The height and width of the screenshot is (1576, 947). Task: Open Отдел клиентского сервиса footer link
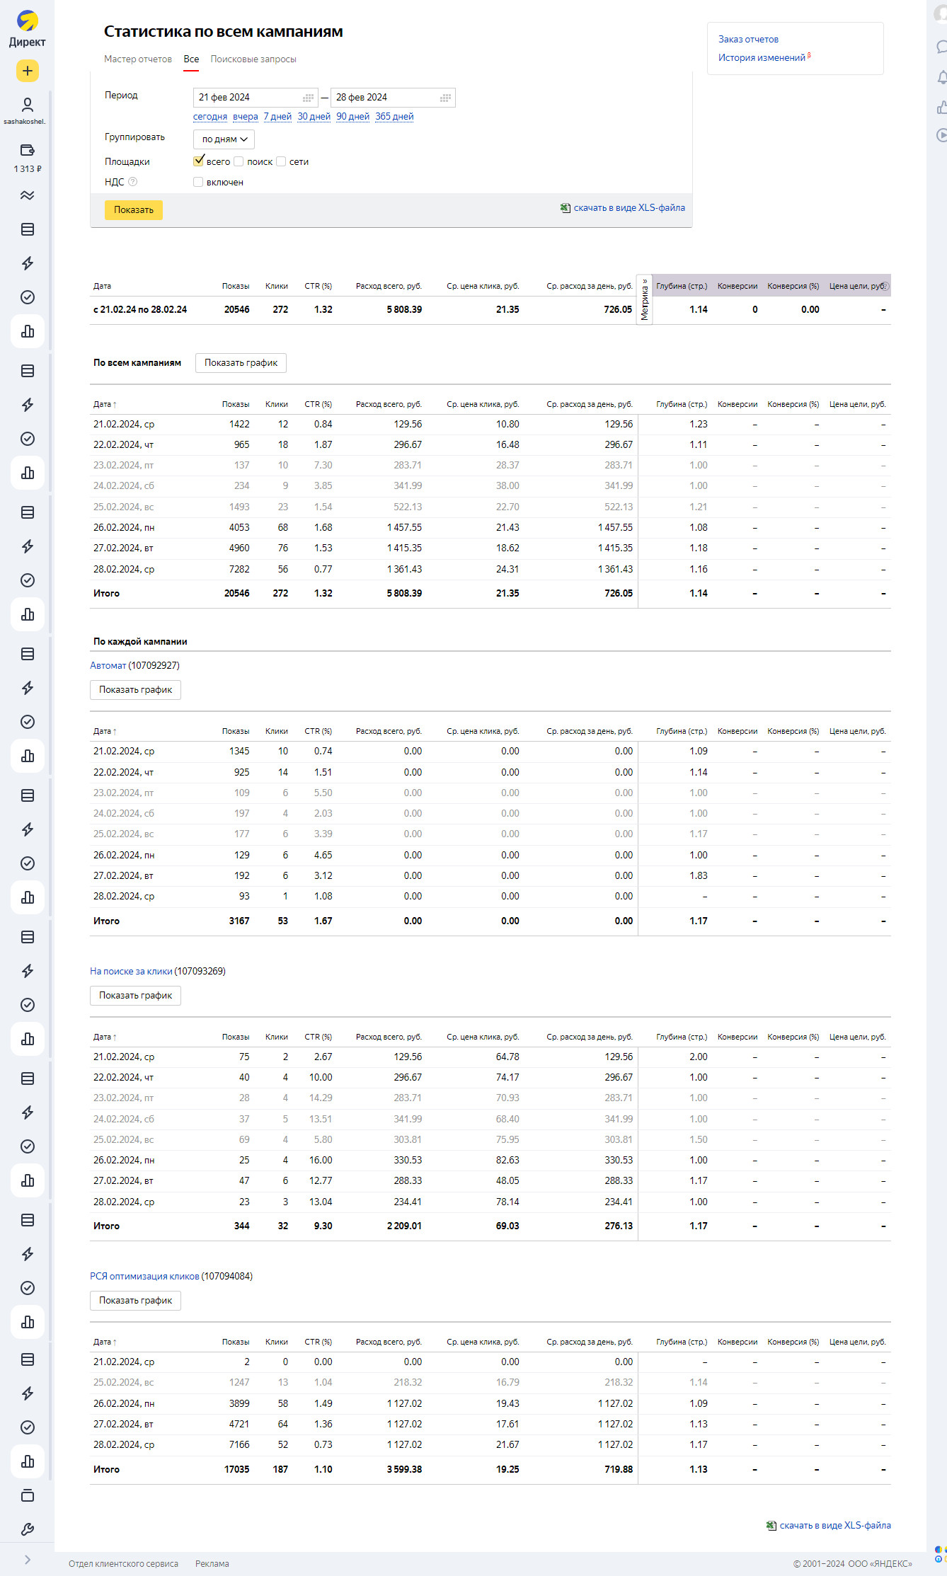[123, 1564]
